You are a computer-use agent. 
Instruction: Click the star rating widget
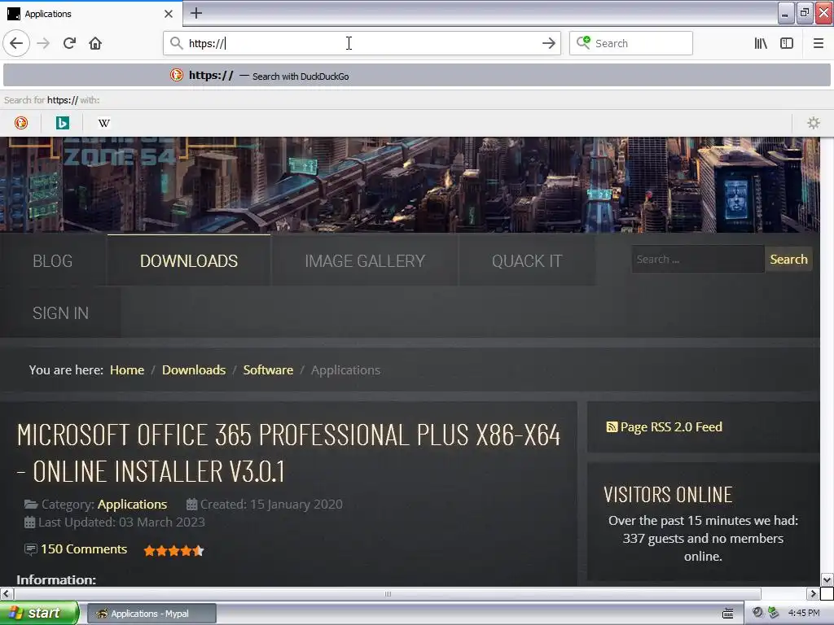(174, 551)
